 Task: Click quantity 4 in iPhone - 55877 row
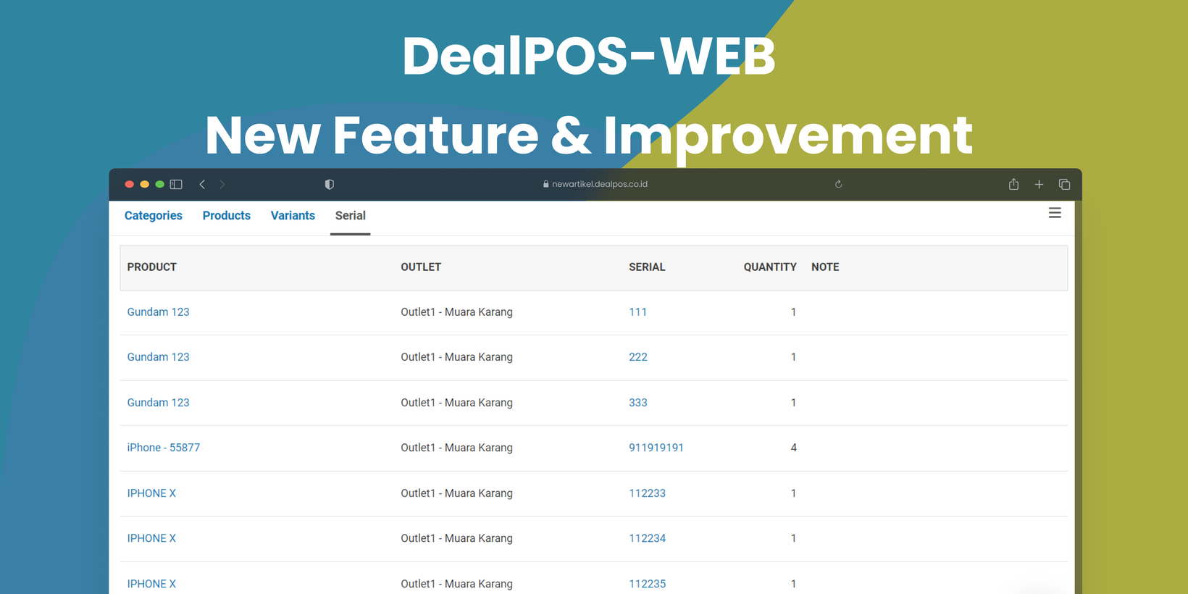point(793,448)
